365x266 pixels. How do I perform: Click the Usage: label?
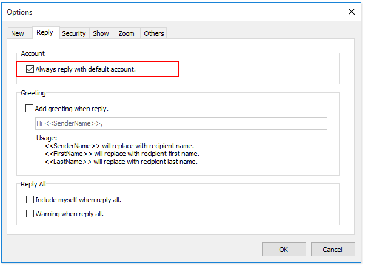(47, 138)
